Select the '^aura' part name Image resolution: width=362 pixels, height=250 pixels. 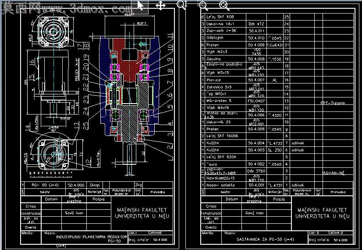tap(212, 164)
